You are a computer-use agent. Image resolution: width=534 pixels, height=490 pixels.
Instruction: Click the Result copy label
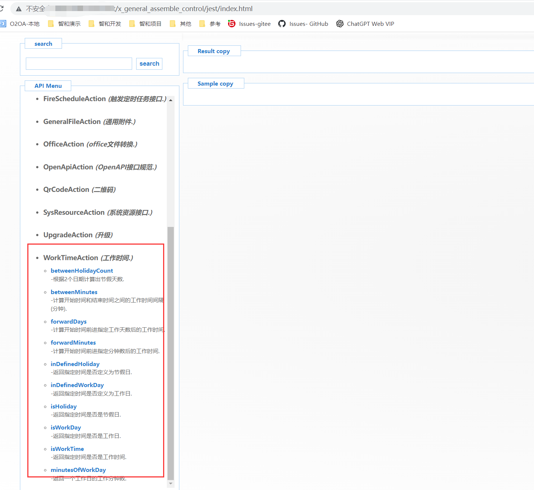(x=214, y=51)
